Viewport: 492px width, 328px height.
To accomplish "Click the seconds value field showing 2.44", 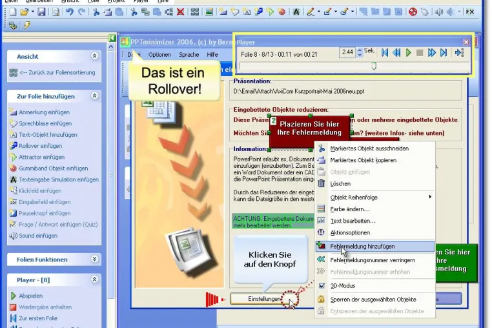I will pyautogui.click(x=347, y=52).
